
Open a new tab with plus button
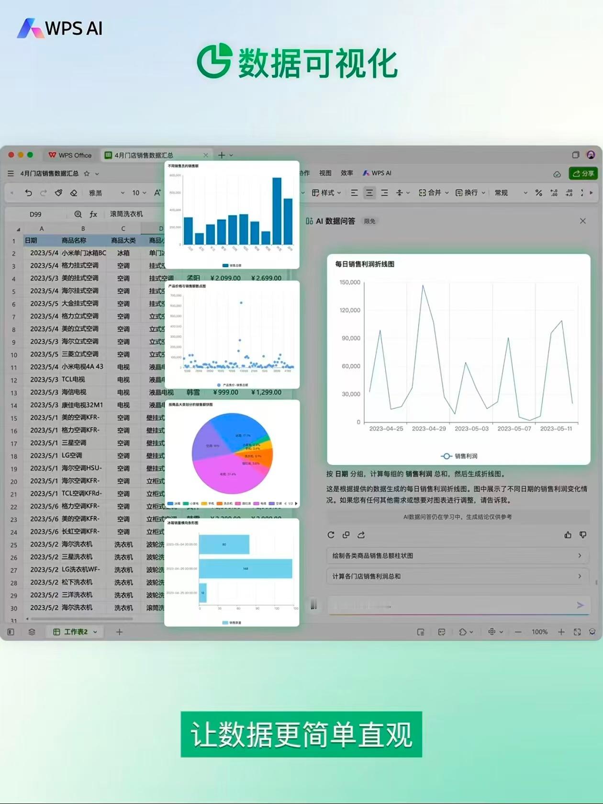(222, 155)
